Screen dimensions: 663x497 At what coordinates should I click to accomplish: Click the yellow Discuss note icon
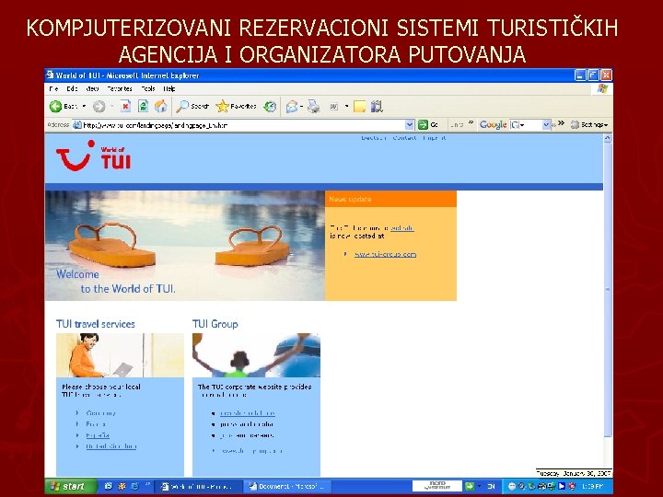point(359,107)
